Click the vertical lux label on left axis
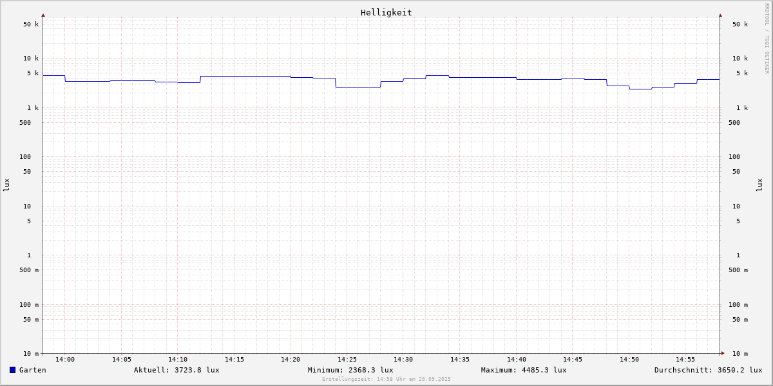The height and width of the screenshot is (386, 773). point(6,185)
